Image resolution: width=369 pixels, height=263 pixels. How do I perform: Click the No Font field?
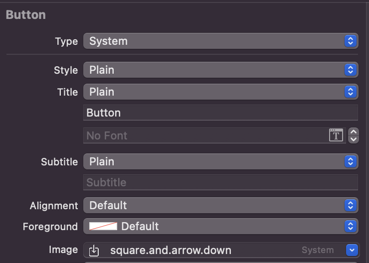pos(204,135)
